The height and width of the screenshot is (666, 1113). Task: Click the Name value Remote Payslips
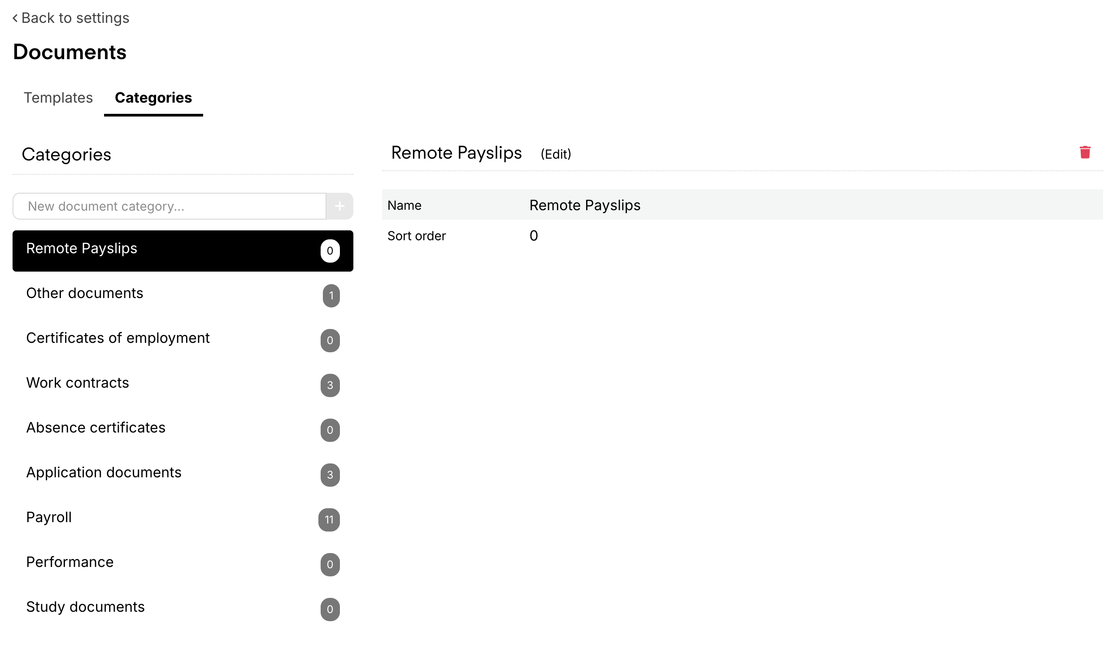click(585, 205)
